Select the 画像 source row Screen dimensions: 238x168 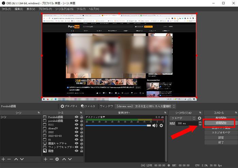63,151
